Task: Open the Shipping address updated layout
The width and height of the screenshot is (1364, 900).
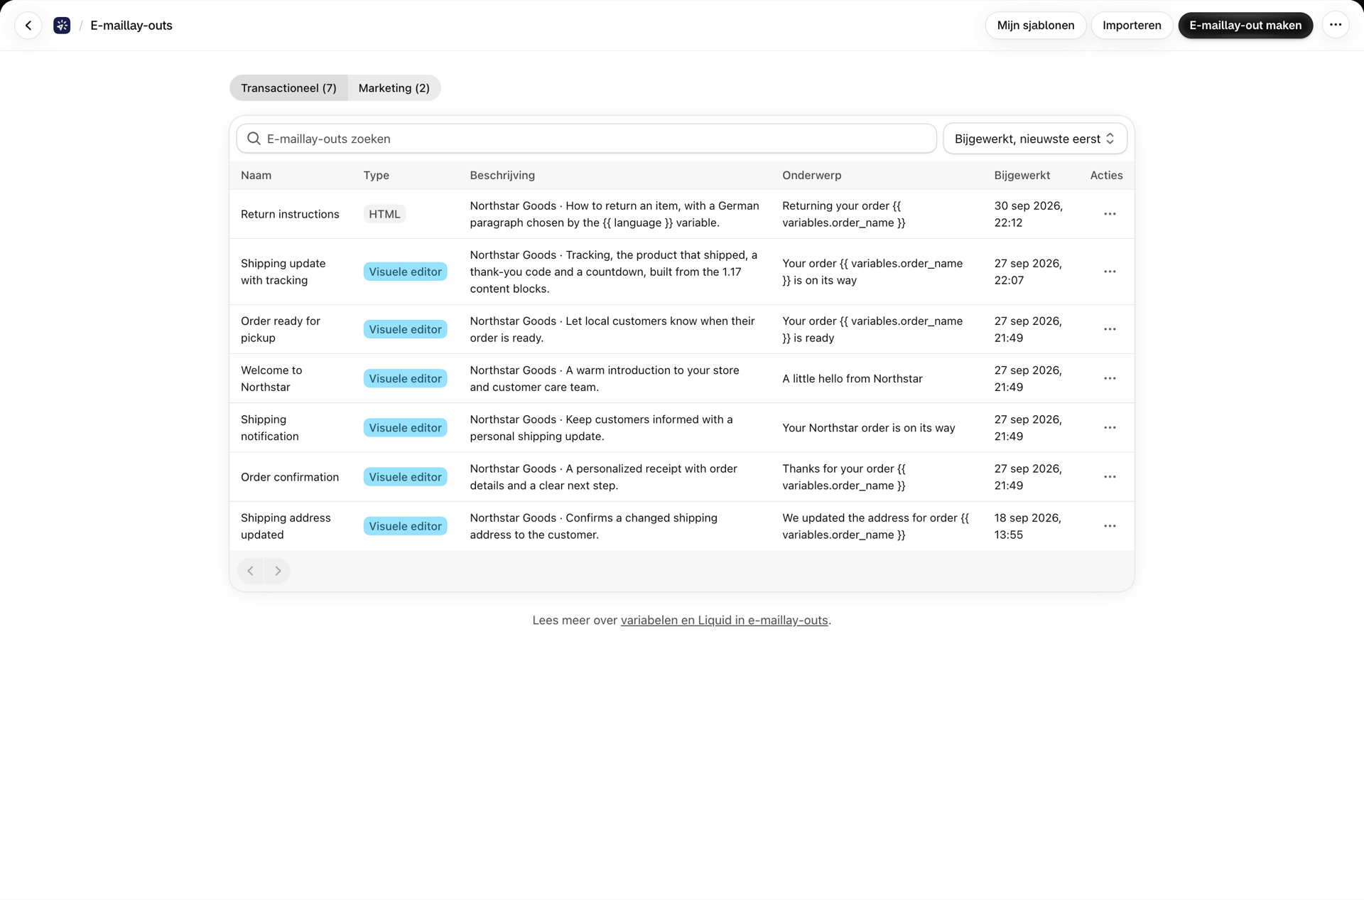Action: 286,526
